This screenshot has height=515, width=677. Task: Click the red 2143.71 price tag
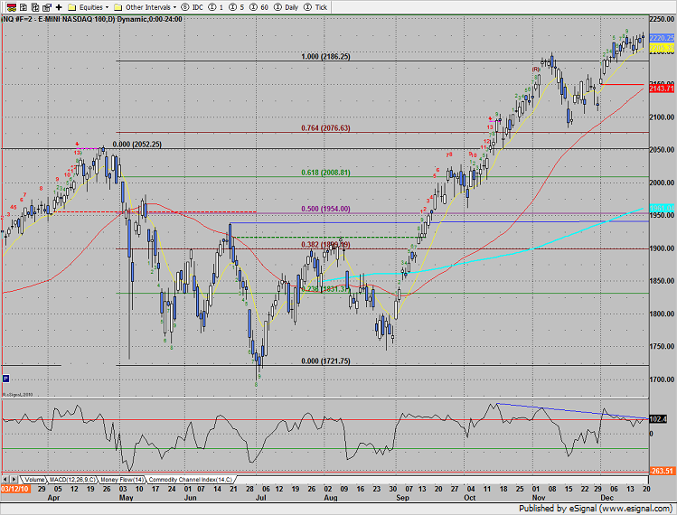pyautogui.click(x=662, y=89)
